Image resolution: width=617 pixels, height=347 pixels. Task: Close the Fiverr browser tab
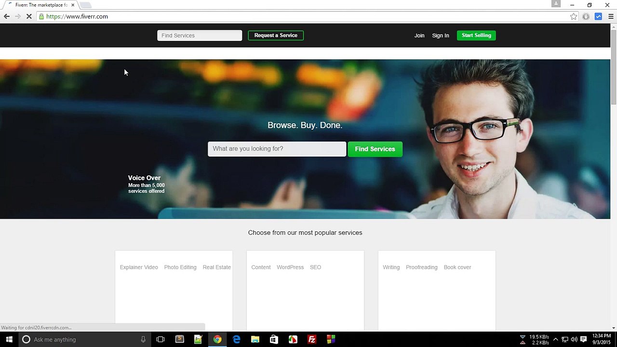73,5
